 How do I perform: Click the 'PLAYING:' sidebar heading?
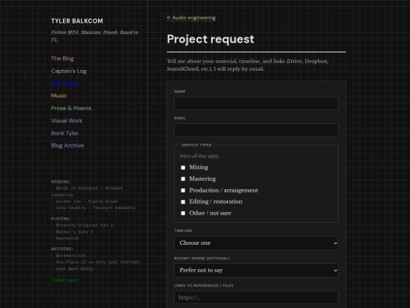point(61,218)
